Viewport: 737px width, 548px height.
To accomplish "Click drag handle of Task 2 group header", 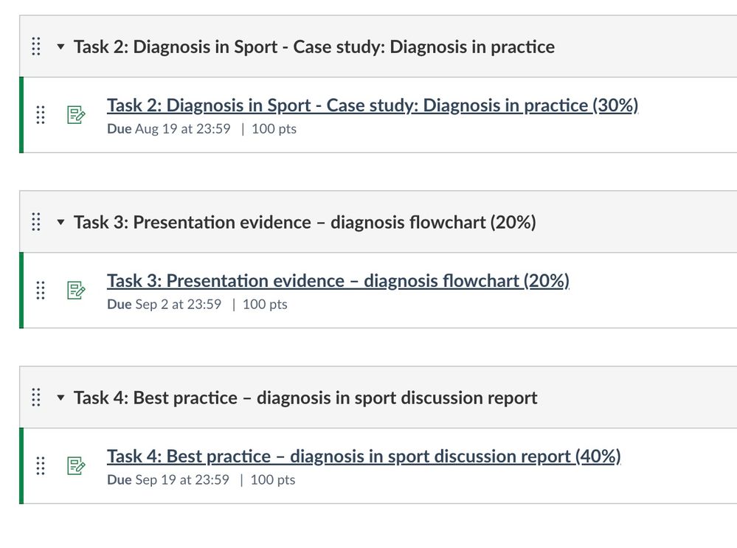I will click(35, 47).
